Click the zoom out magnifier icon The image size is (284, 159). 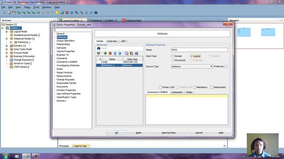[81, 13]
